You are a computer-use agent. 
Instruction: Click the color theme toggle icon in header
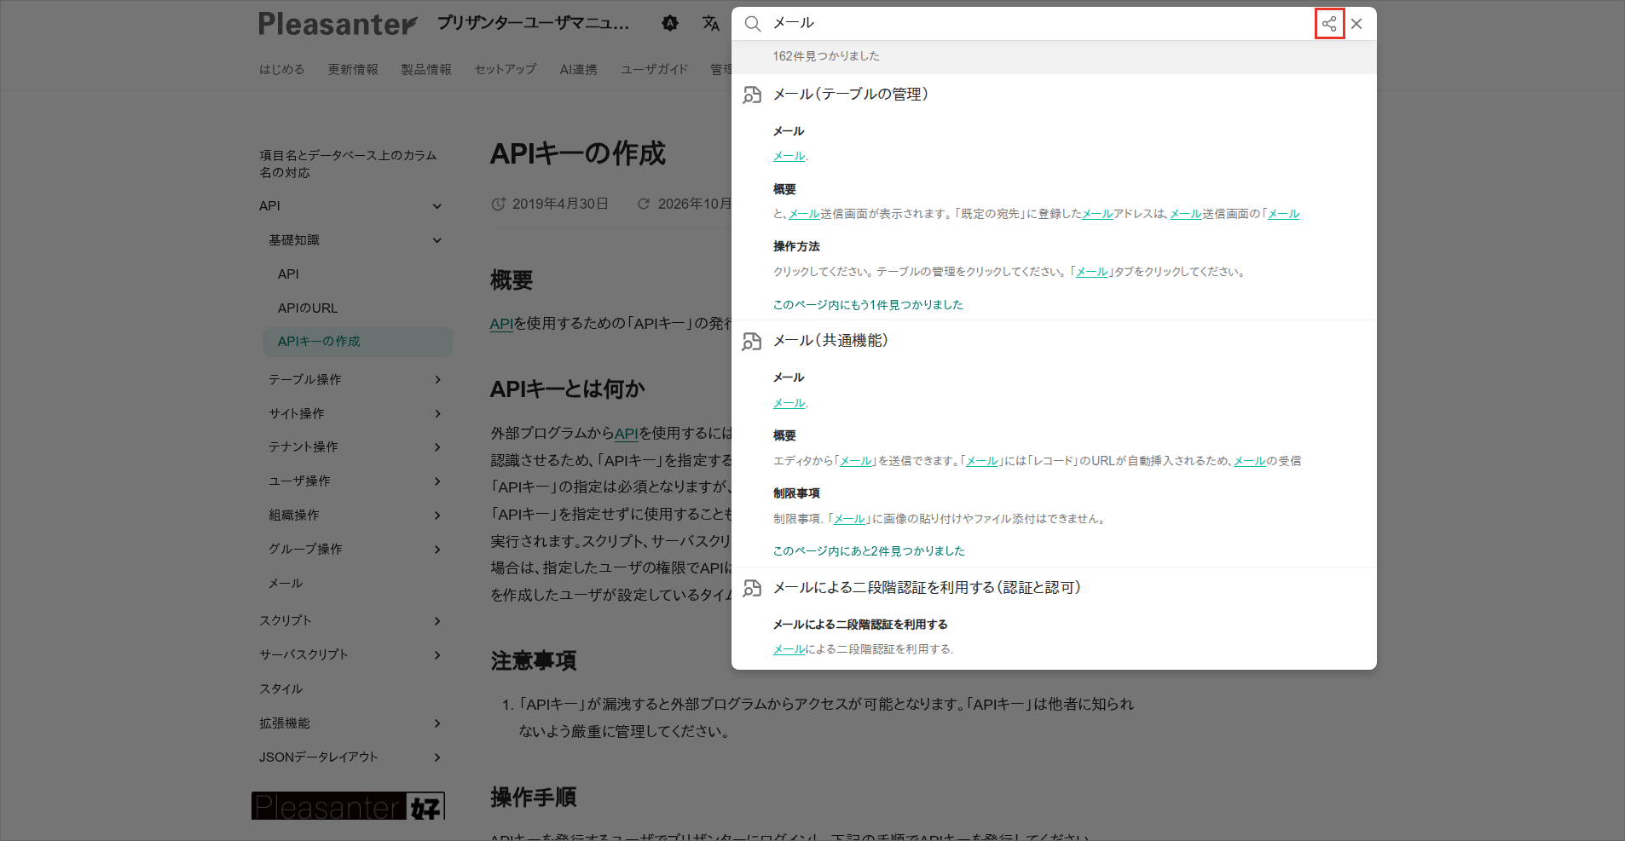pos(670,24)
